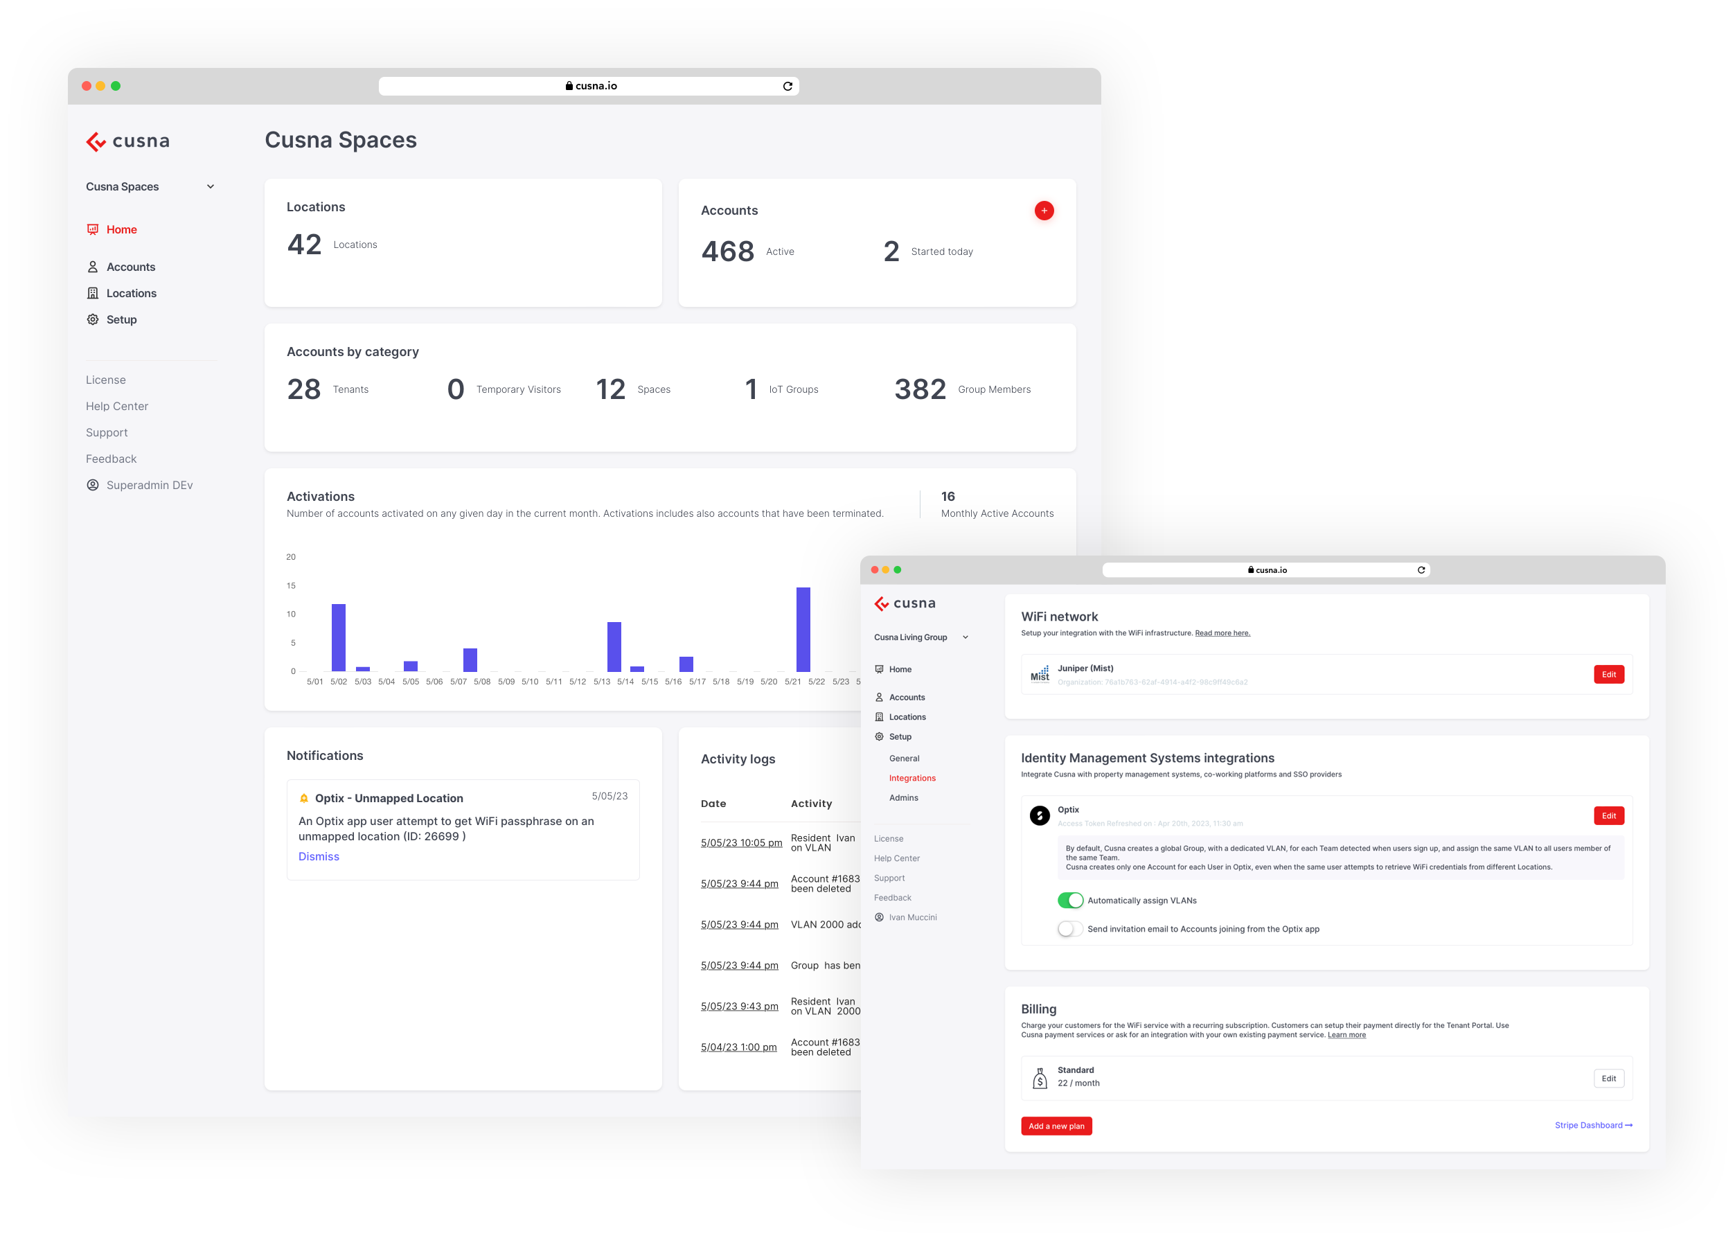Open Accounts in the back window sidebar

(130, 267)
